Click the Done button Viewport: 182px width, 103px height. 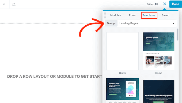[176, 4]
